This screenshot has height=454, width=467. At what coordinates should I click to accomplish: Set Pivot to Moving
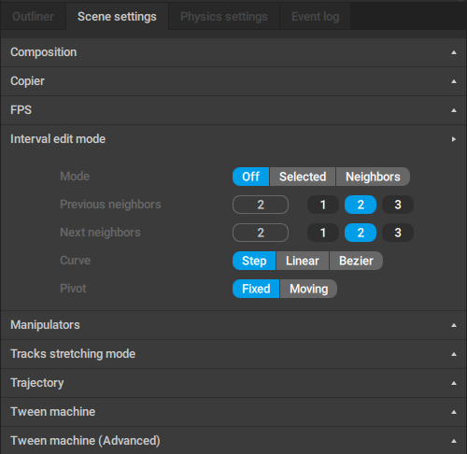point(308,289)
